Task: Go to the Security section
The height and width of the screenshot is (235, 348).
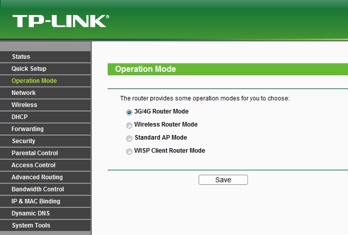Action: pos(45,141)
